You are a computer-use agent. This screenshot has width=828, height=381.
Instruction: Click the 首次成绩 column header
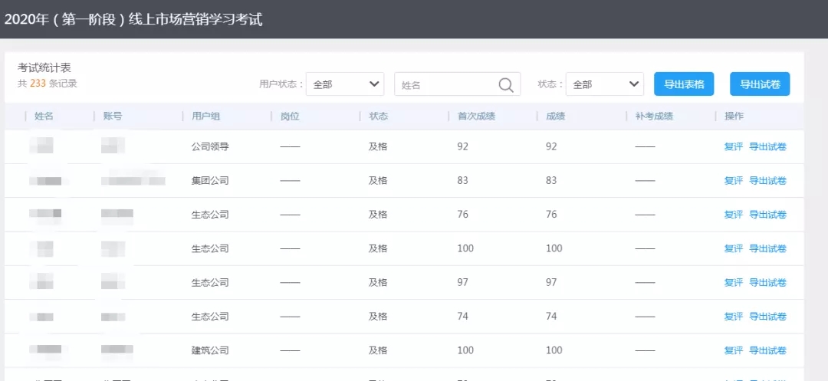(476, 117)
